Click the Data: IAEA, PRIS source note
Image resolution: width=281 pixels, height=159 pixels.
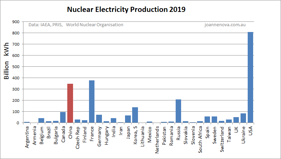(x=46, y=25)
